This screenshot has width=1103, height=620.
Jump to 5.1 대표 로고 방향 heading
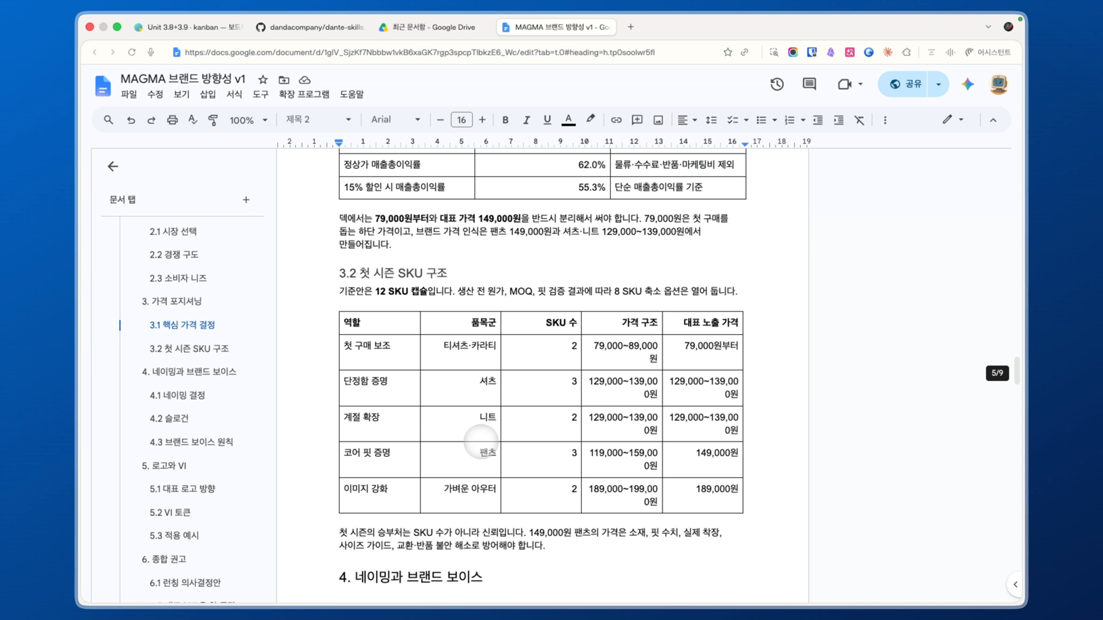[x=183, y=488]
